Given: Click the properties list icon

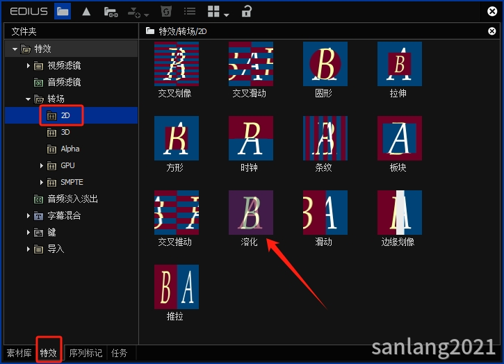Looking at the screenshot, I should [190, 12].
